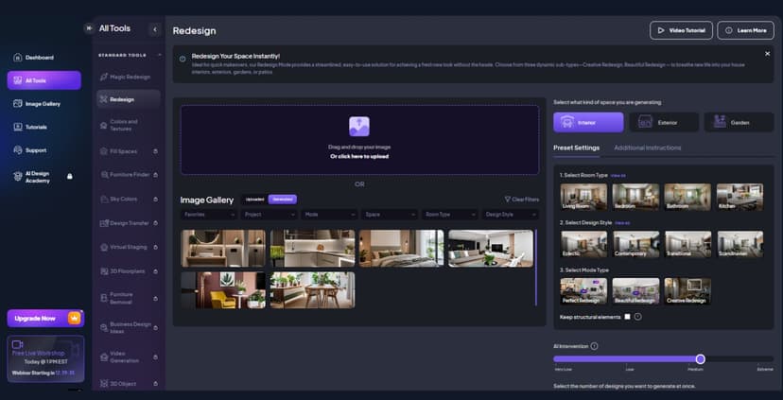Choose the Beautiful Redesign mode
This screenshot has height=400, width=783.
(635, 291)
